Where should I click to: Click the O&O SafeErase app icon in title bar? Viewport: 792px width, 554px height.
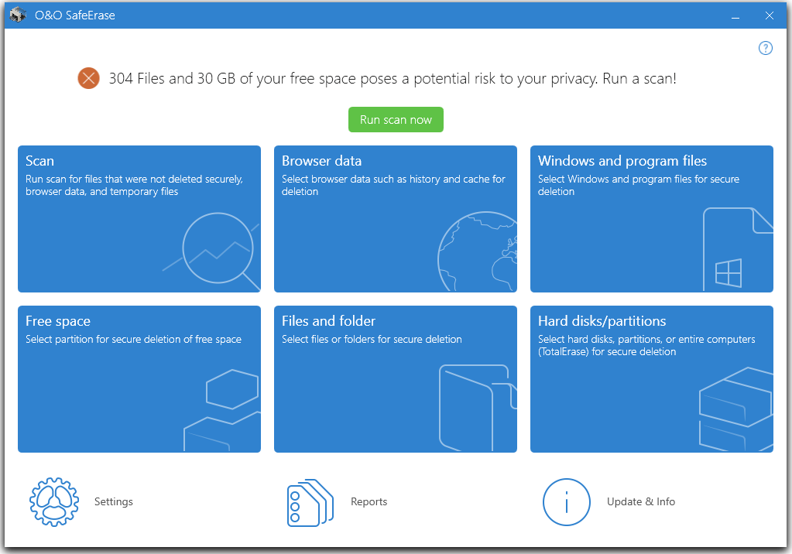[x=18, y=15]
